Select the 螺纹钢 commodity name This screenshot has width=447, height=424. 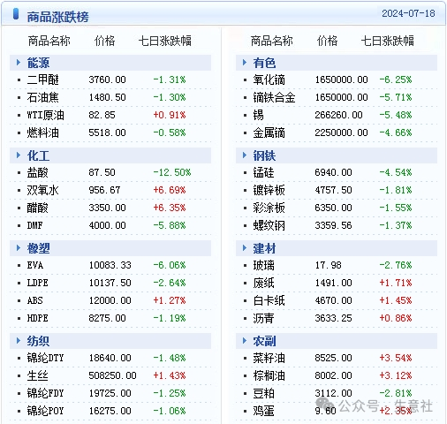269,225
